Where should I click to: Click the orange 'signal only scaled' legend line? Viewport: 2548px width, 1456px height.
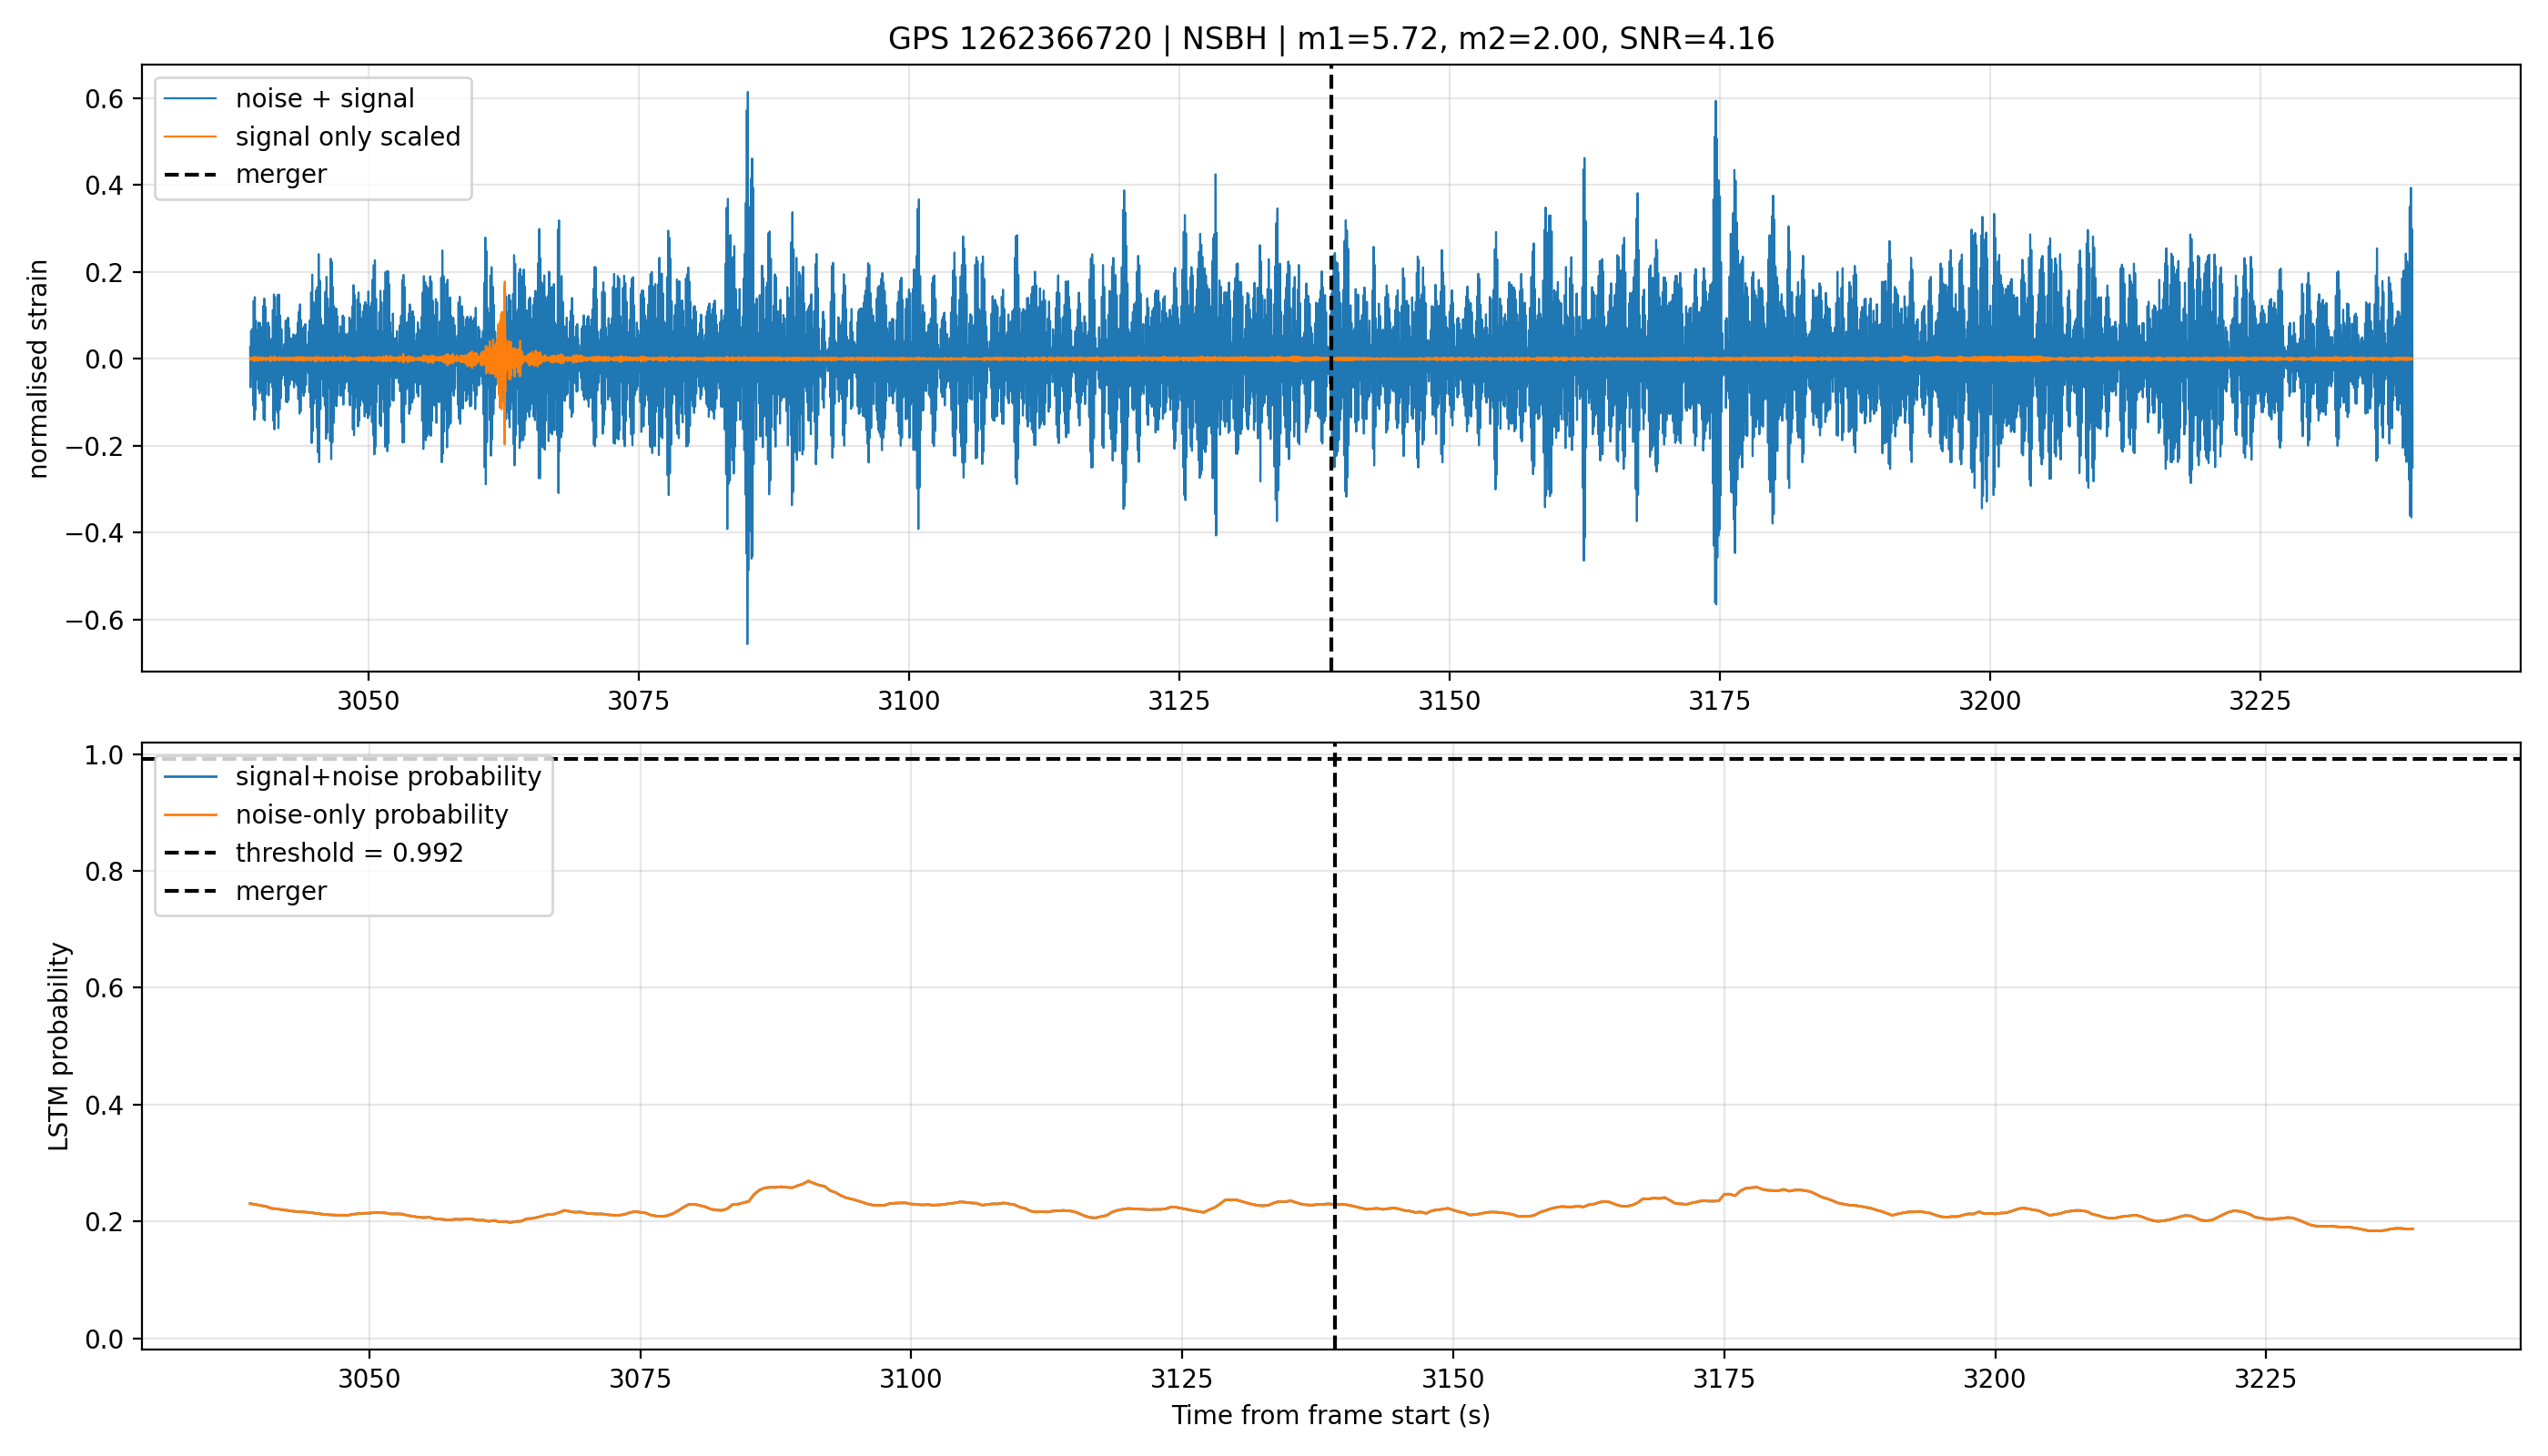pyautogui.click(x=190, y=136)
